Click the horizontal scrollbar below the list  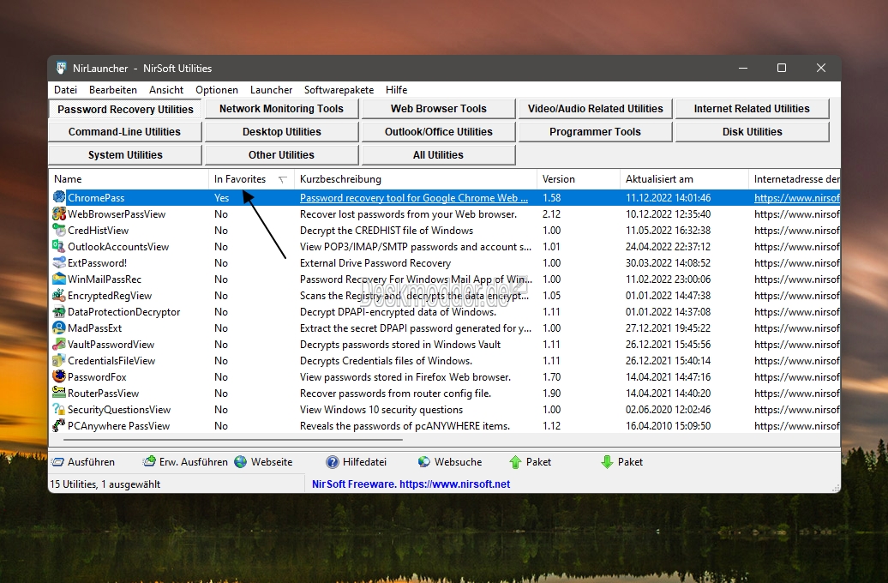pos(233,439)
